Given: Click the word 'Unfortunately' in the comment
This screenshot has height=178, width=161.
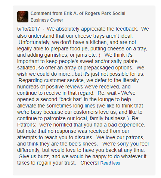Looking at the screenshot, I should click(x=34, y=42).
